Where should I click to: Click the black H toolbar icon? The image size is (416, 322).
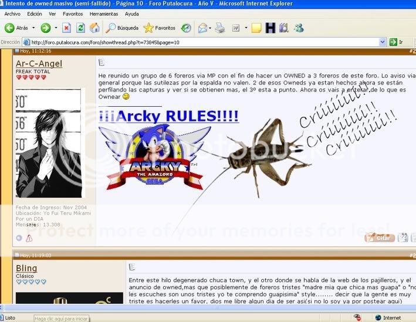(x=270, y=28)
